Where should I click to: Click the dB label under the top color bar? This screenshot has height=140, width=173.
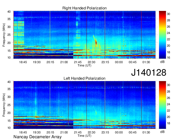pos(162,62)
